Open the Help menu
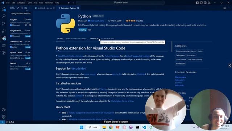The width and height of the screenshot is (232, 131). coord(57,3)
